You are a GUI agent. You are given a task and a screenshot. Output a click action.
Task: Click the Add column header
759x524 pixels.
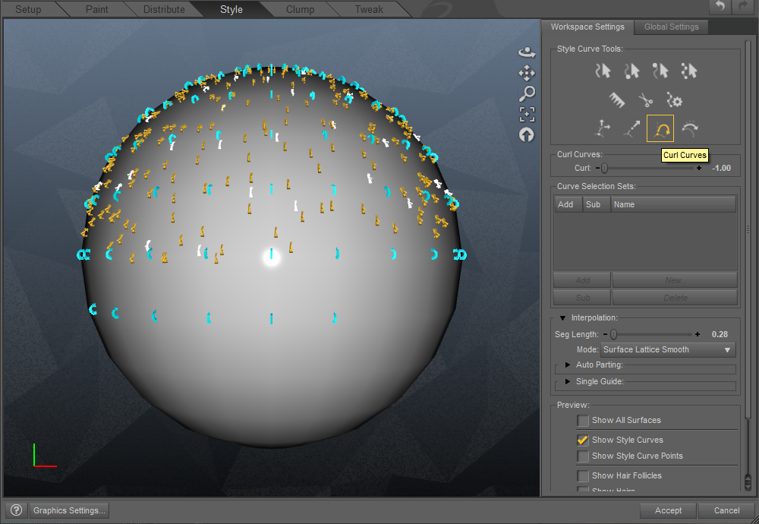click(568, 204)
